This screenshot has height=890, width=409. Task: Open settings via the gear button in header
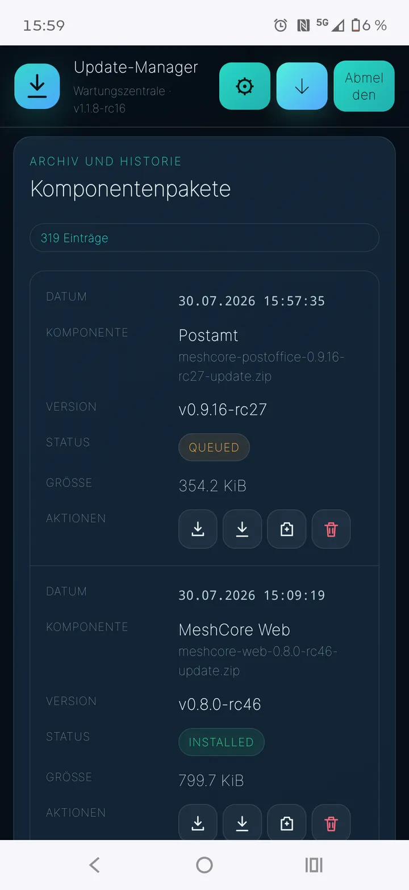pos(245,86)
